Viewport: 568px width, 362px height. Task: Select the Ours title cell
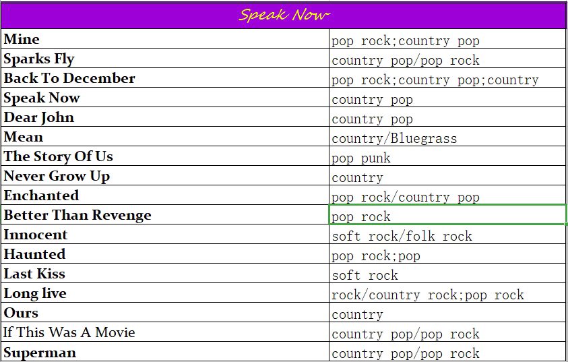click(165, 312)
